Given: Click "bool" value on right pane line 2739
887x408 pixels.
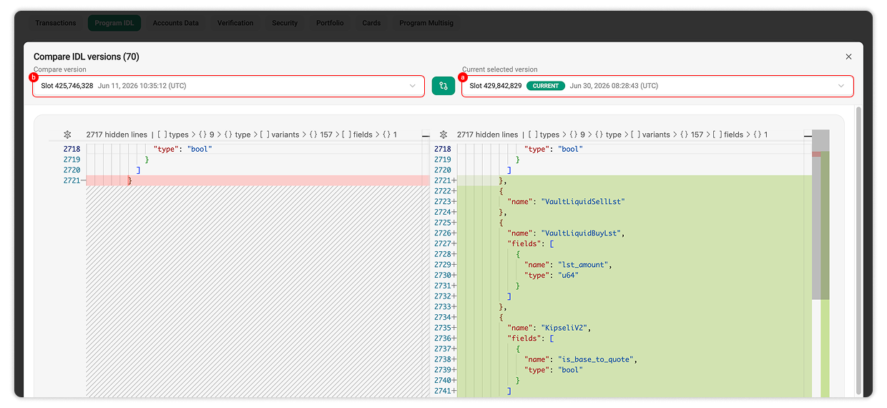Looking at the screenshot, I should [x=571, y=370].
